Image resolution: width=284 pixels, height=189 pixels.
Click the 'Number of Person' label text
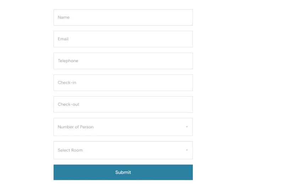[76, 127]
